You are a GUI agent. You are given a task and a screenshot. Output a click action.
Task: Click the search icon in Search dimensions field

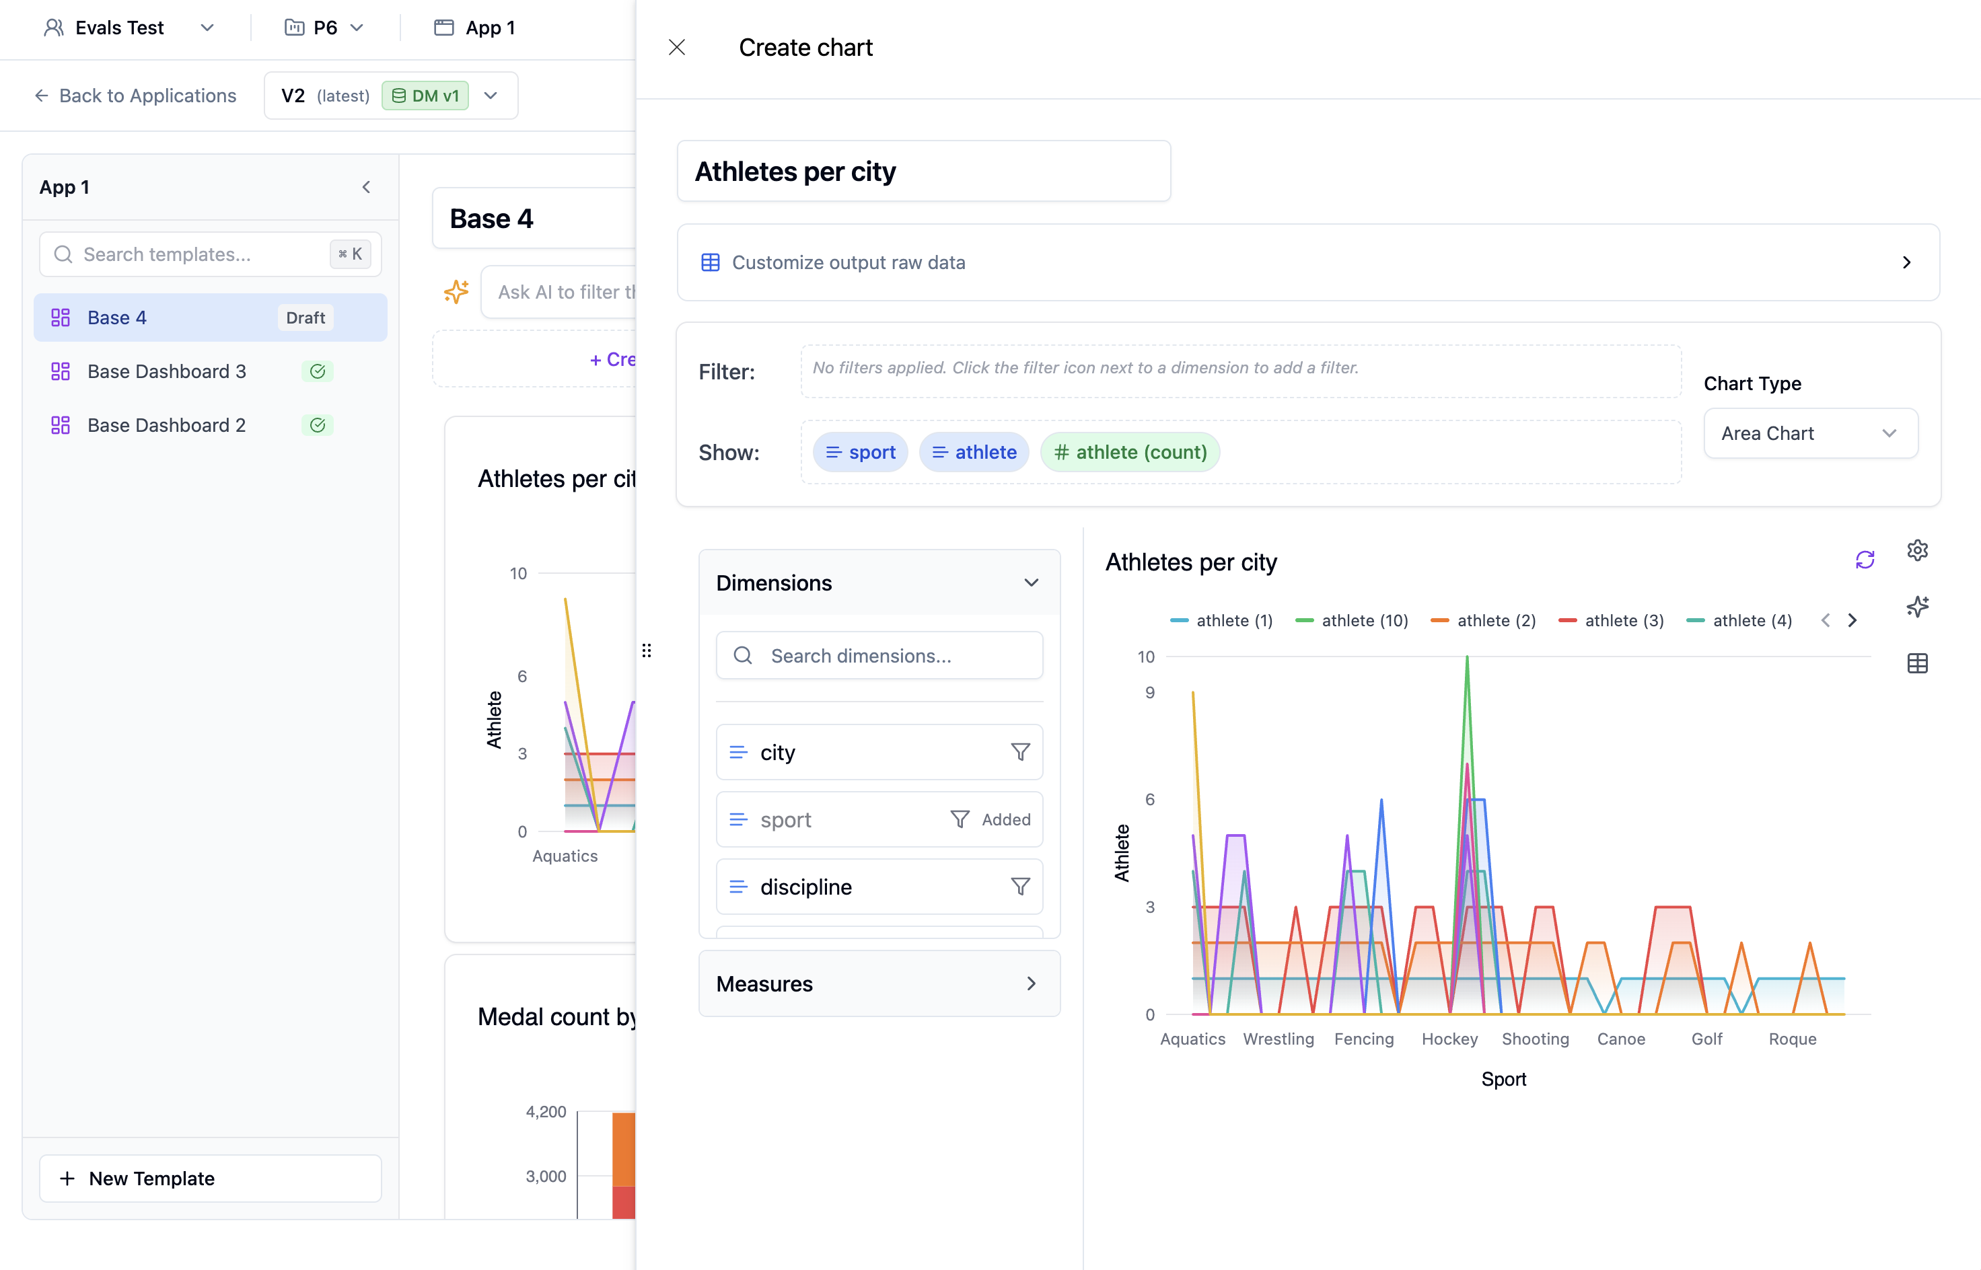tap(743, 656)
